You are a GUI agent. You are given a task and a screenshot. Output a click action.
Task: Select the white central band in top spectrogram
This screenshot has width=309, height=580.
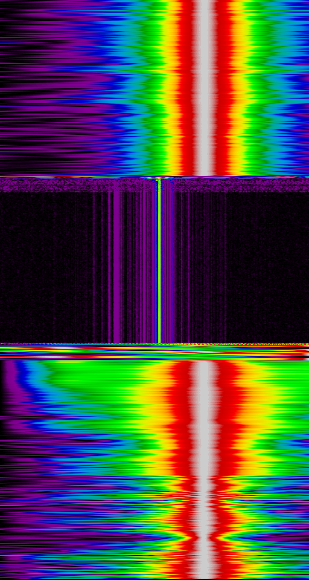[x=204, y=88]
